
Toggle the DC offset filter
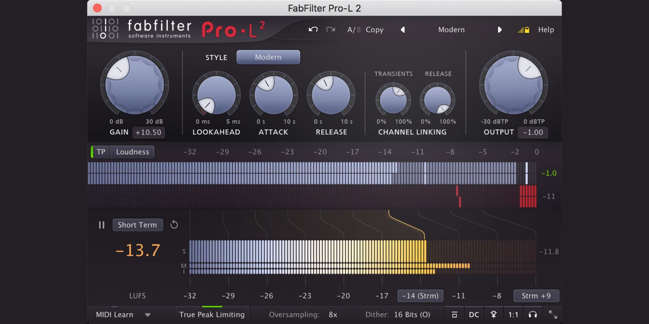(474, 315)
